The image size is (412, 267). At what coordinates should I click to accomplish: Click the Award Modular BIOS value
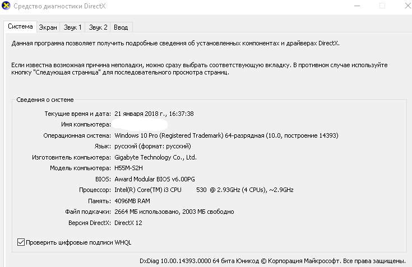tap(155, 179)
